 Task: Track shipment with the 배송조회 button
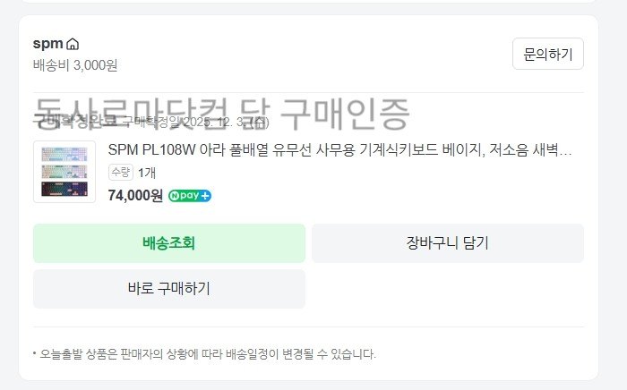point(168,242)
